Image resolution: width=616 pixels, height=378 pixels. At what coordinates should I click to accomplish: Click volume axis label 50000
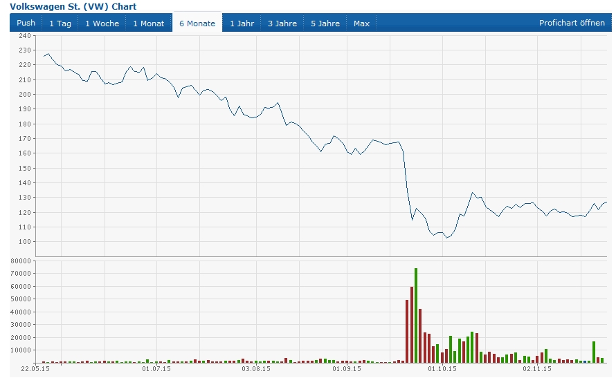tap(21, 299)
